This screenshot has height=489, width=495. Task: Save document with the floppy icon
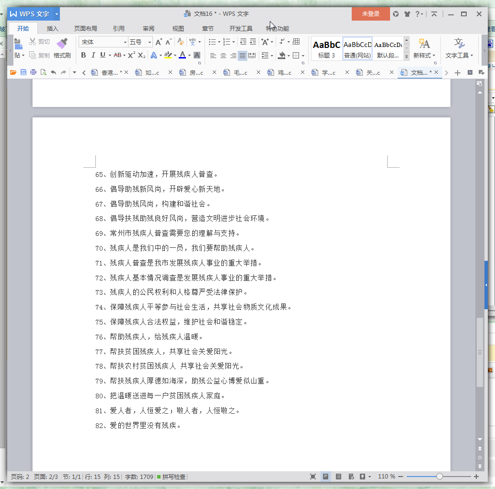point(23,72)
